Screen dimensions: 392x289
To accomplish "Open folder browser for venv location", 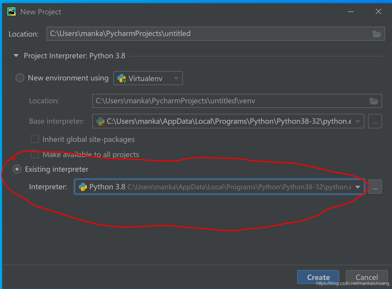I will click(374, 101).
